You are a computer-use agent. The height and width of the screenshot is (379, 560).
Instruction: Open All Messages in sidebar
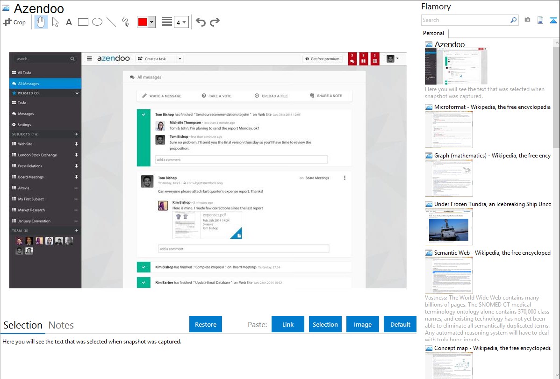coord(45,84)
